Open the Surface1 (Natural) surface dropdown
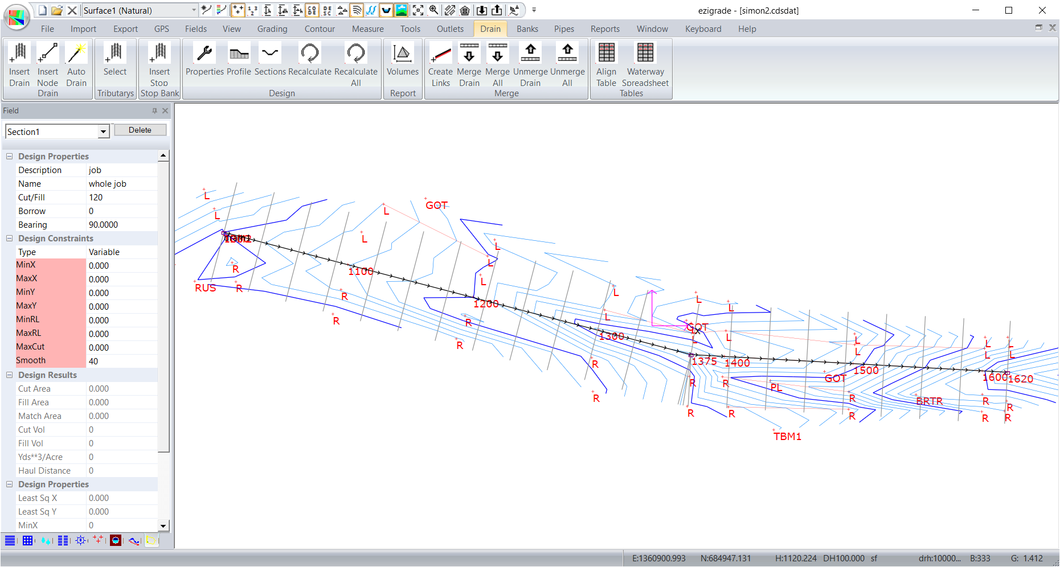This screenshot has height=567, width=1060. (x=194, y=10)
